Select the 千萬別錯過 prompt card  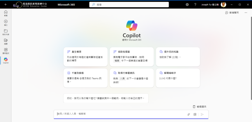pyautogui.click(x=85, y=78)
